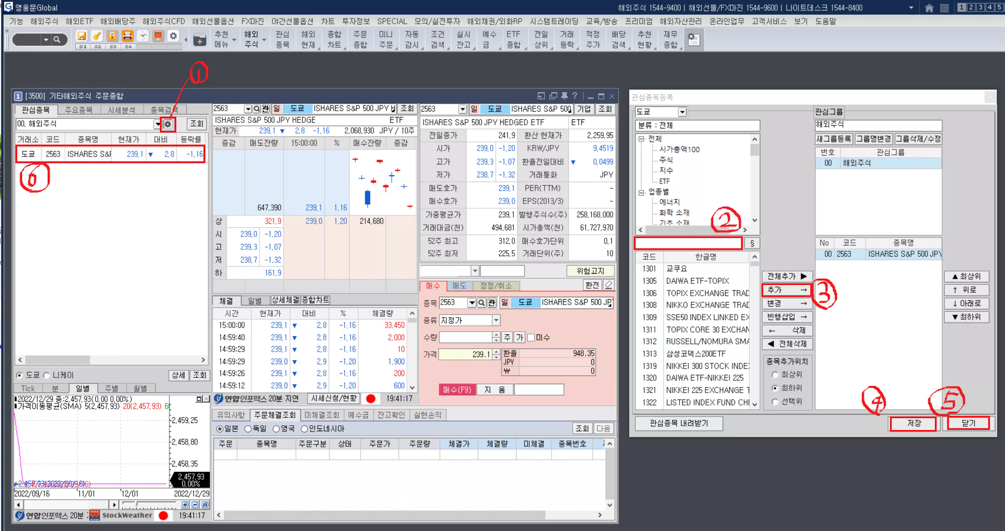Screen dimensions: 1005x531
Task: Select the 영국 radio button
Action: [276, 429]
